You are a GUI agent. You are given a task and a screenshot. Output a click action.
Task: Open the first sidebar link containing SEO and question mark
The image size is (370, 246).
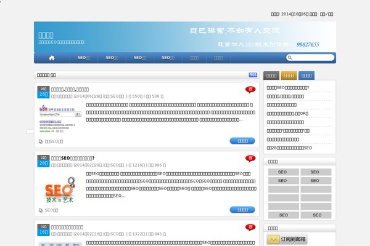coord(287,87)
